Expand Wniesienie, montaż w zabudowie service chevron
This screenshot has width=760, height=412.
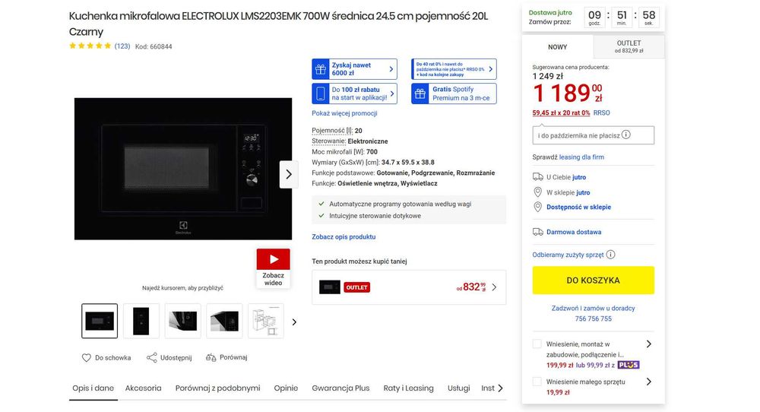tap(648, 344)
